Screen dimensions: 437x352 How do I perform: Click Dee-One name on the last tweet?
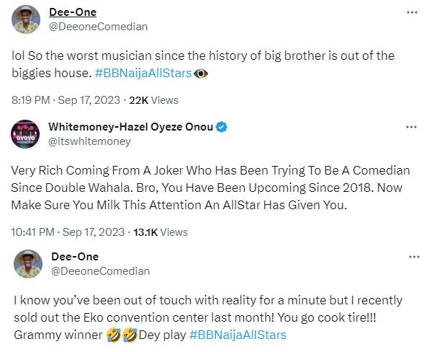pos(75,257)
